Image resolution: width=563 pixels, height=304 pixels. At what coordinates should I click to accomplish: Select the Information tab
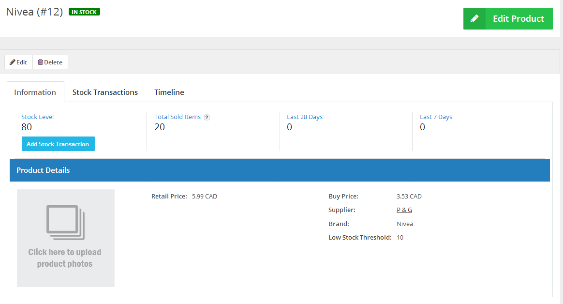[35, 92]
